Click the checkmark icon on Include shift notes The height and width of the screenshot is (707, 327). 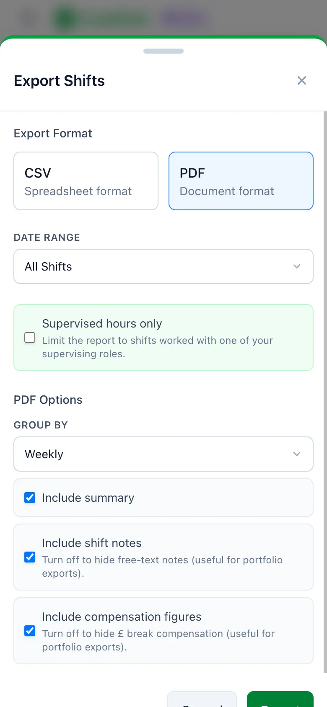[30, 557]
